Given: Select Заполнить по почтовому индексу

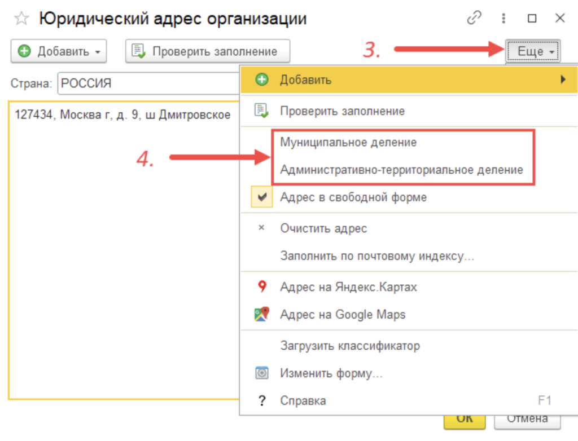Looking at the screenshot, I should click(376, 256).
